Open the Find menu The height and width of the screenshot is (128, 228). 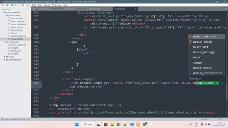[x=22, y=5]
